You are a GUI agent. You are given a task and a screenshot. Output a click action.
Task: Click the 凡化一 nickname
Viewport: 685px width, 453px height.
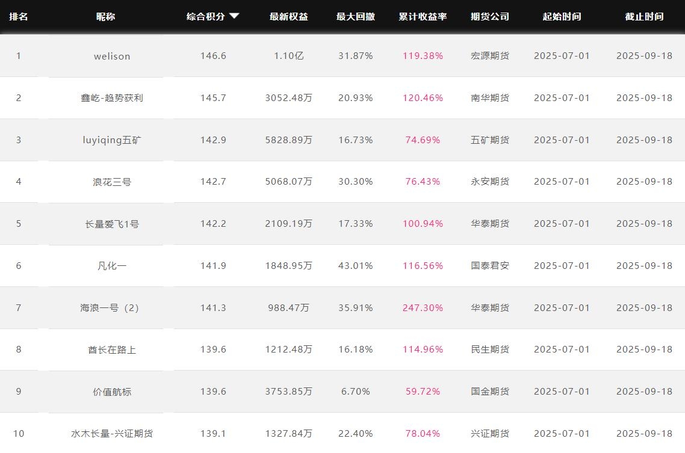[112, 266]
